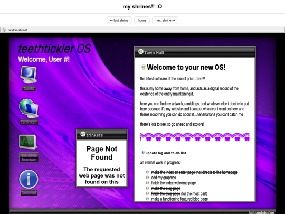
Task: Click 'last updated on' taskbar text
Action: click(261, 212)
